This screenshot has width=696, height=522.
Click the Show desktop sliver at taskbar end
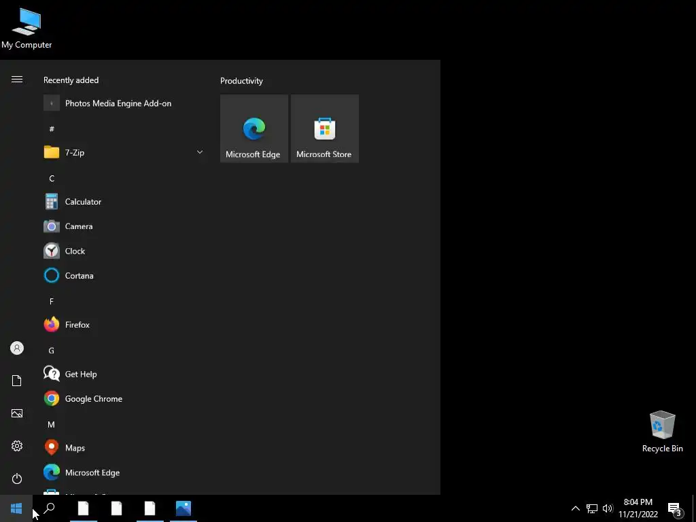694,508
